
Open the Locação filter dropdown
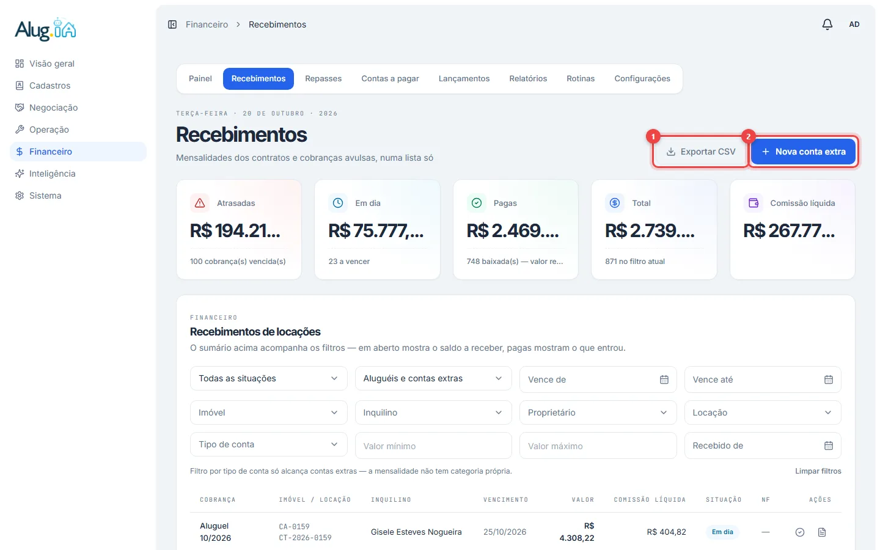coord(763,413)
